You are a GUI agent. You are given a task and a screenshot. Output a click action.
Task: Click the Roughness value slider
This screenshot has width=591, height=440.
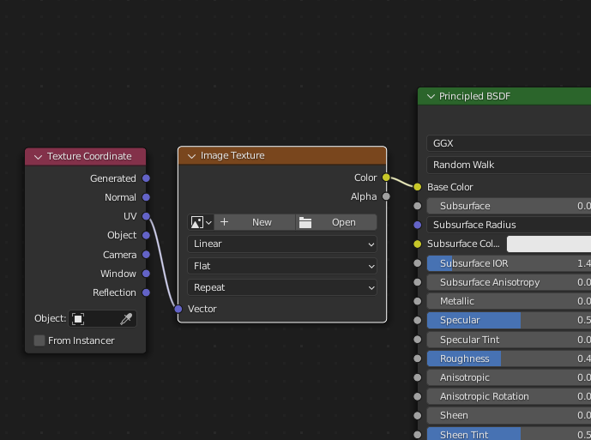[509, 359]
